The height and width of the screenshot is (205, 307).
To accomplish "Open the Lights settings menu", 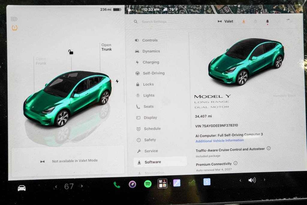I will point(145,95).
